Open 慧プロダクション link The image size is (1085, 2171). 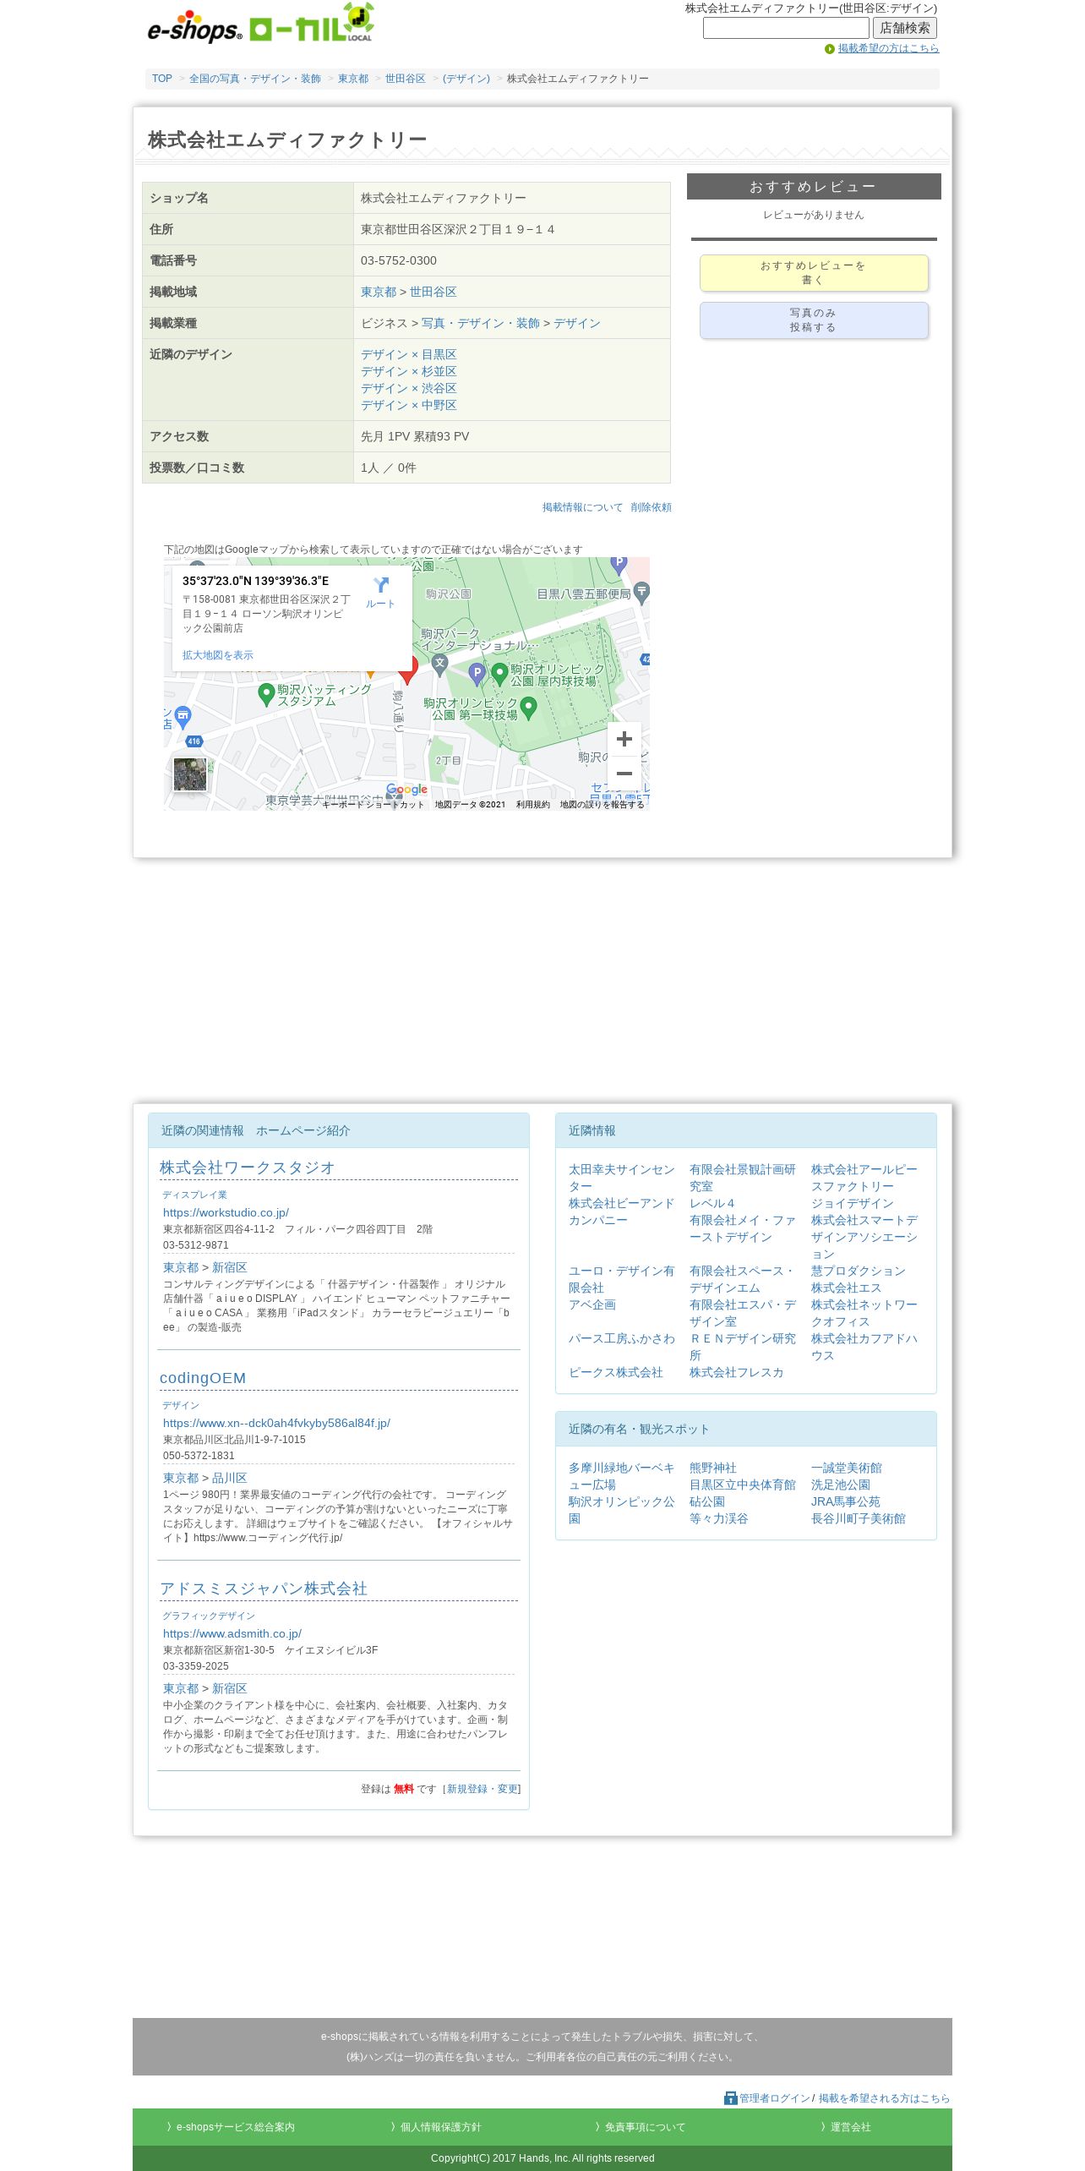[859, 1271]
